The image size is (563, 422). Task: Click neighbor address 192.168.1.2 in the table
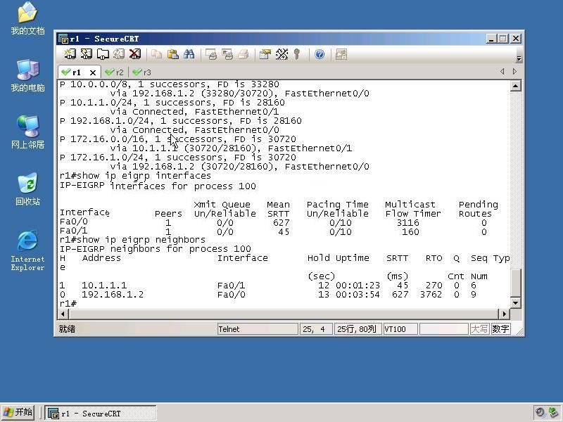(x=113, y=295)
